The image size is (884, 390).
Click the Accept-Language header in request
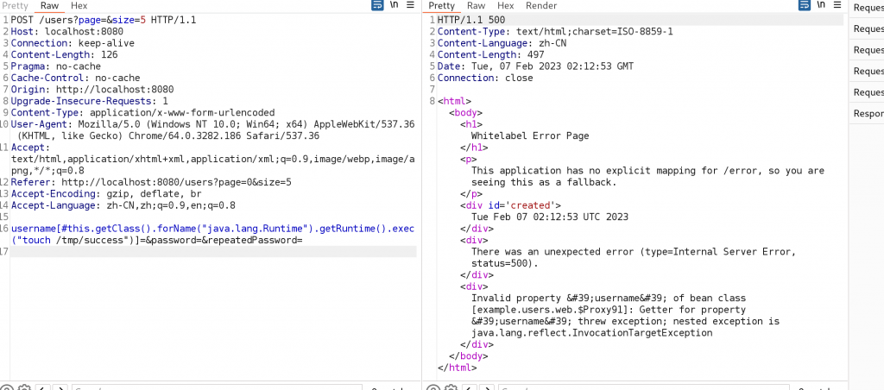click(123, 205)
